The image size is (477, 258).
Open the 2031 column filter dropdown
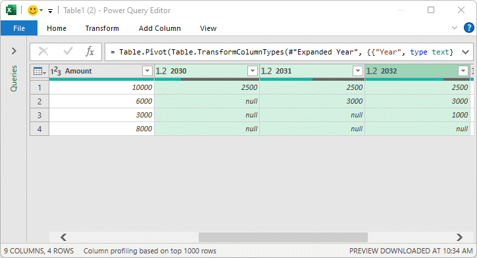358,71
